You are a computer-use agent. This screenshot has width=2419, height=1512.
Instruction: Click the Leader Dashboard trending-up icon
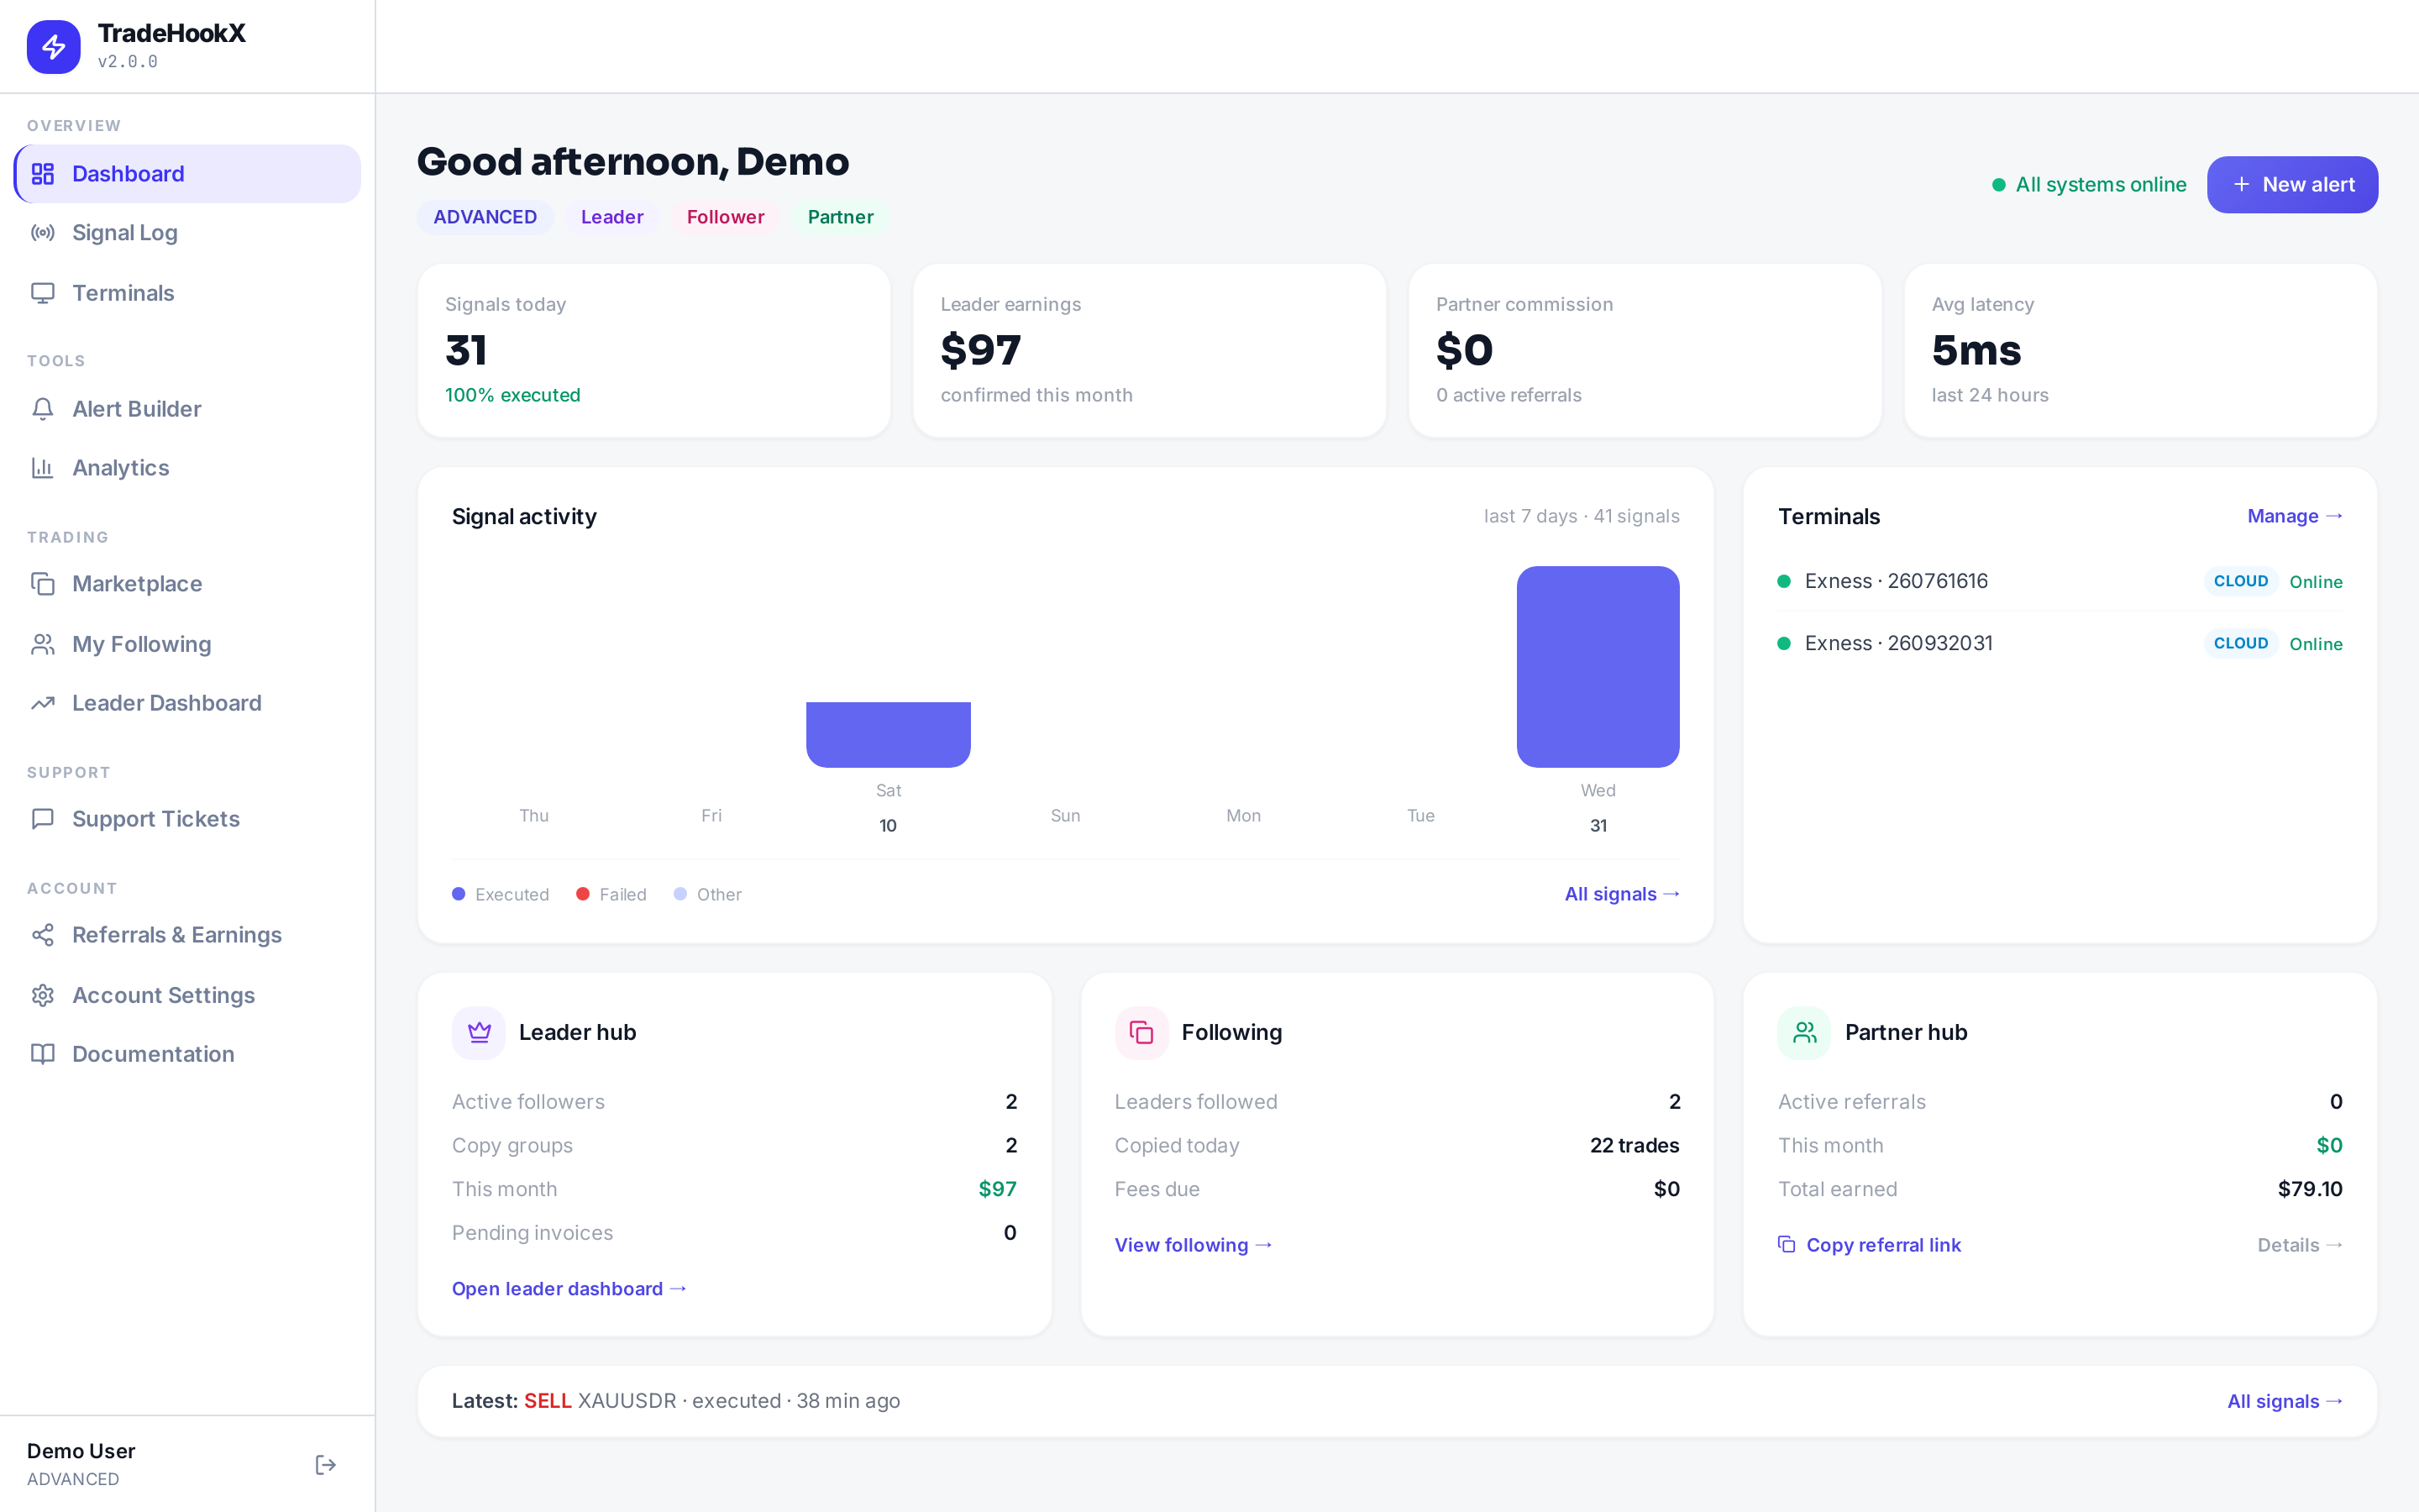pos(43,703)
